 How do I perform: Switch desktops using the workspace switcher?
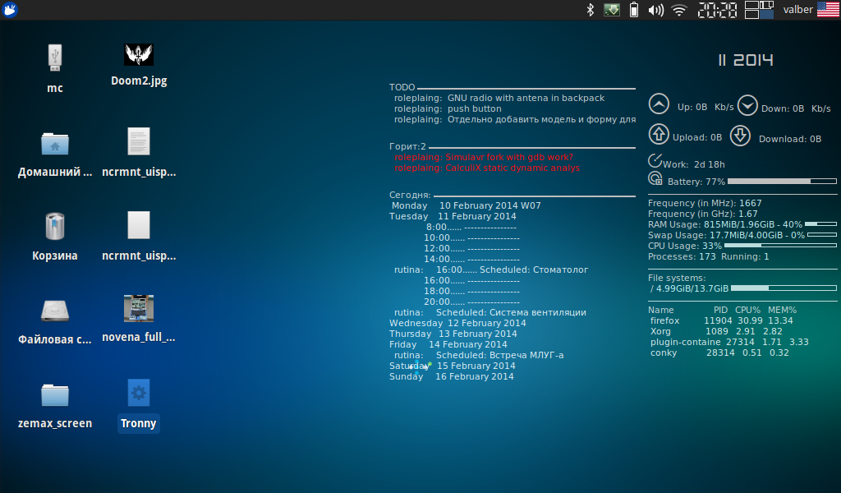pos(757,9)
